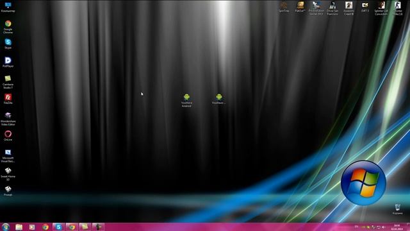Viewport: 410px width, 231px height.
Task: Launch the media player taskbar icon
Action: click(32, 227)
